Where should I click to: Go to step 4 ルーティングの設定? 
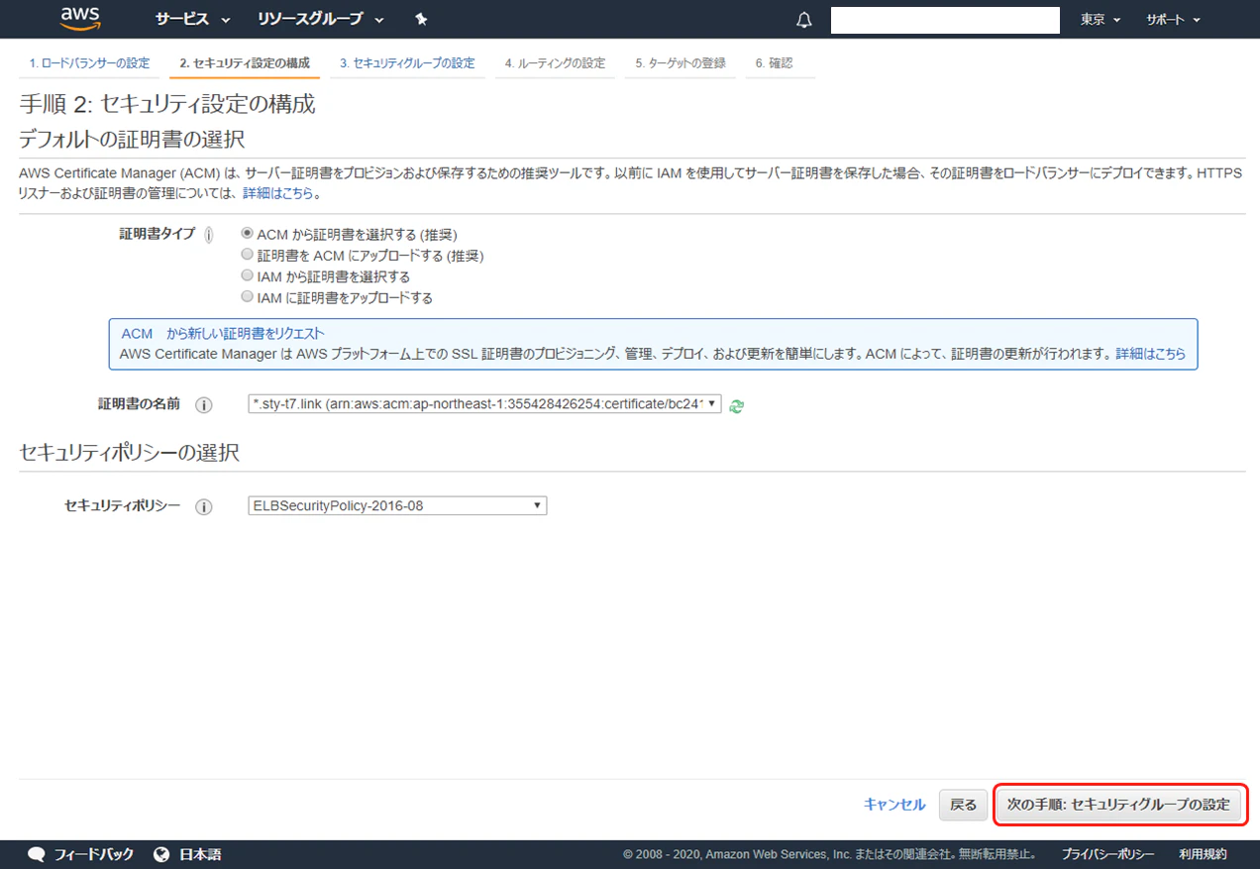(555, 63)
